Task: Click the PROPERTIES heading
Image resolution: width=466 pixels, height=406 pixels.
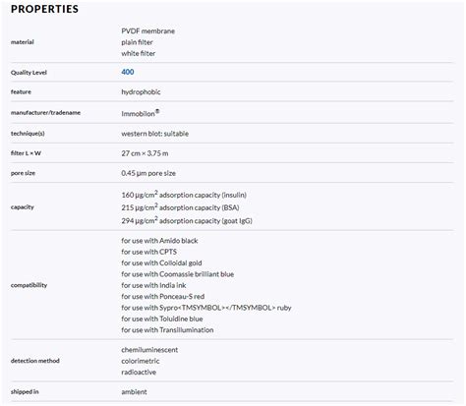Action: coord(44,9)
